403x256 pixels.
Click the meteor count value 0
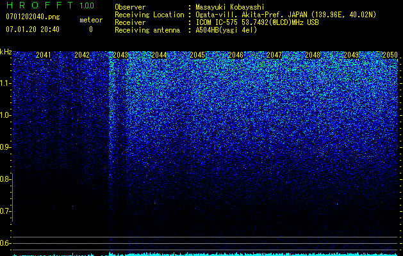click(91, 29)
